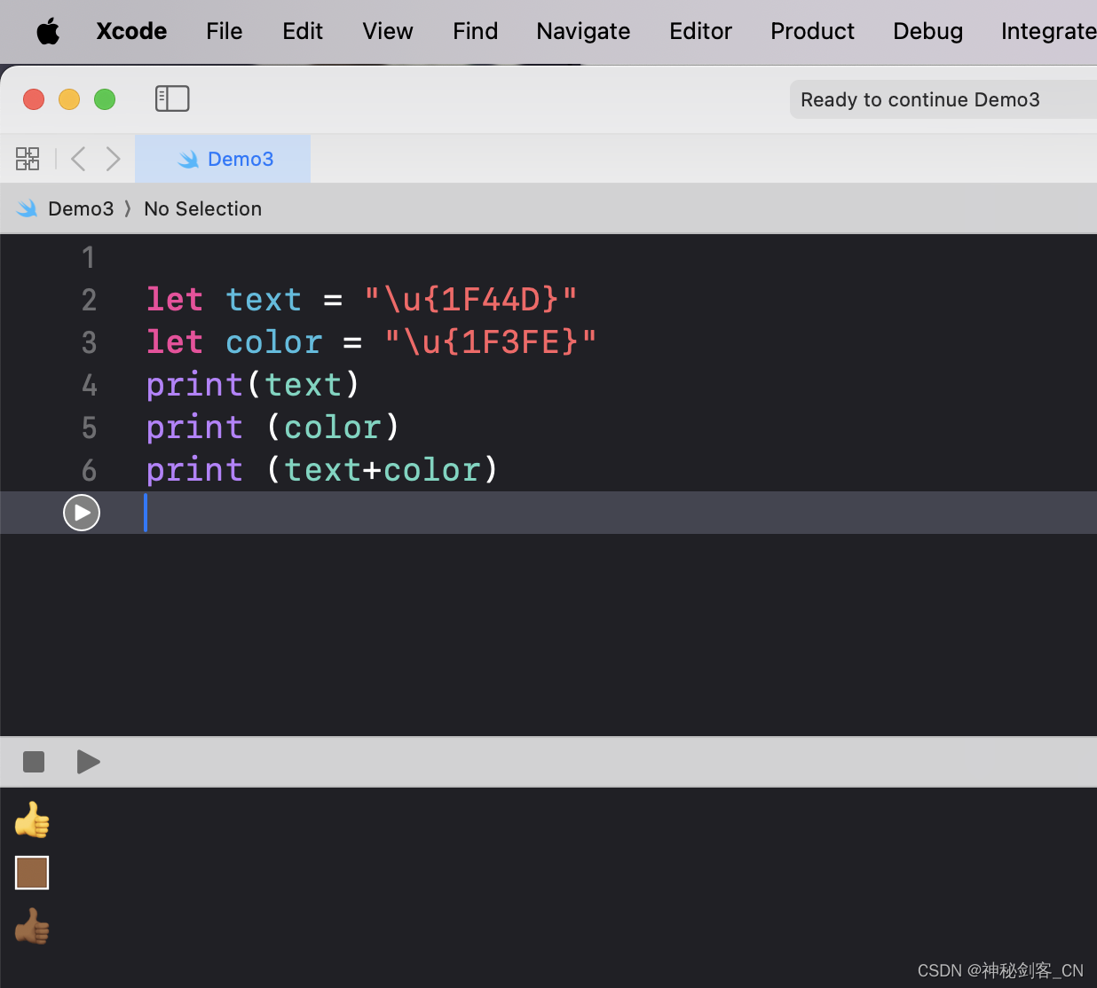Viewport: 1097px width, 988px height.
Task: Close the Xcode window
Action: pos(34,99)
